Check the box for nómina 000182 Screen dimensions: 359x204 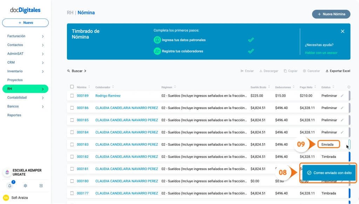point(72,157)
